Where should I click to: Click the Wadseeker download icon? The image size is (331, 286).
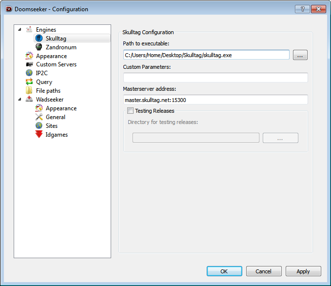point(29,99)
